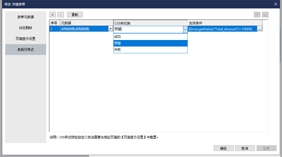The image size is (282, 157).
Task: Click the 复制 button
Action: (x=75, y=15)
